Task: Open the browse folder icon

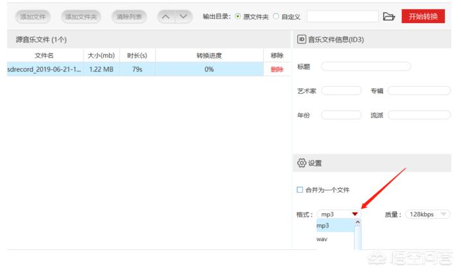Action: click(x=388, y=17)
